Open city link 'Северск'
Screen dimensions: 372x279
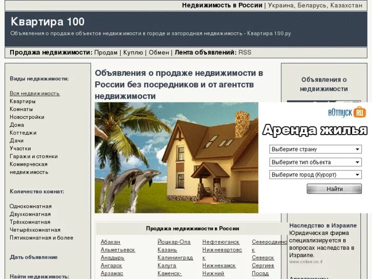[263, 257]
